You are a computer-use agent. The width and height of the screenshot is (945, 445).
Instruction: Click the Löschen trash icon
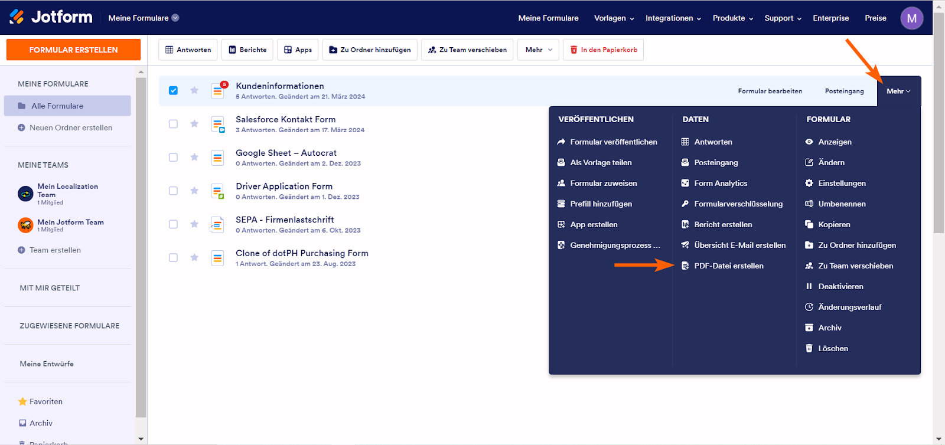pos(809,349)
